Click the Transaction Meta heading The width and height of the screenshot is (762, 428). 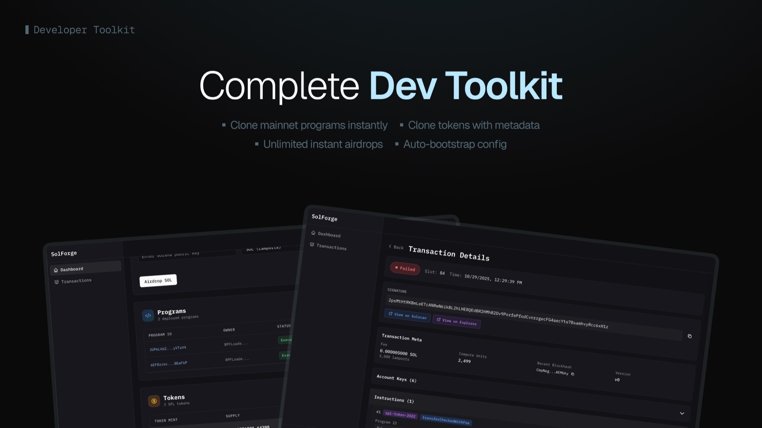tap(401, 337)
